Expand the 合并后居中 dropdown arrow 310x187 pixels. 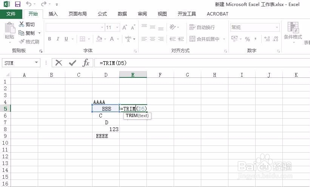(224, 39)
